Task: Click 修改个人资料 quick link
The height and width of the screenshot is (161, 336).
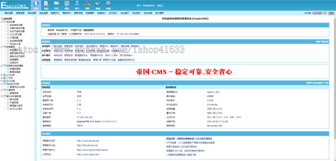Action: point(111,56)
